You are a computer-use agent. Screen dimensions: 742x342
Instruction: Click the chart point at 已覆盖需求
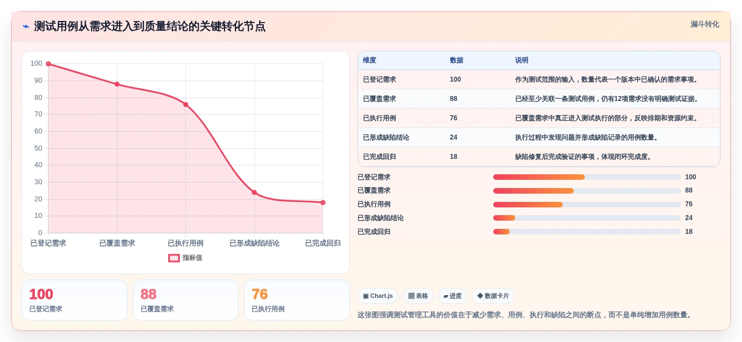pos(117,84)
